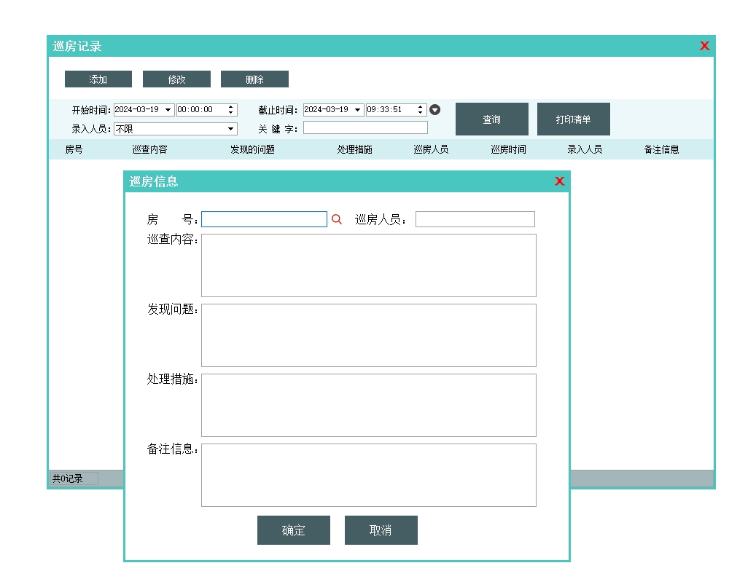
Task: Confirm with the 确定 button
Action: tap(294, 530)
